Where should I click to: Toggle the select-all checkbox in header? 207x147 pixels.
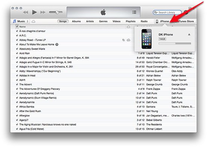[17, 27]
